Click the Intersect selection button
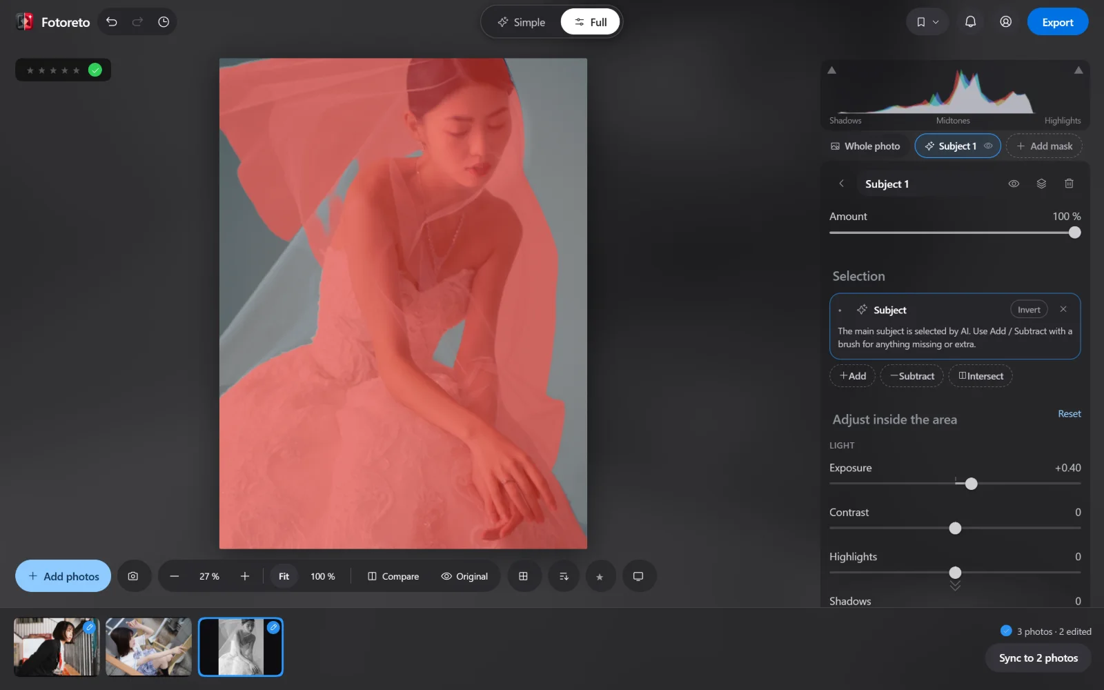 click(x=980, y=376)
